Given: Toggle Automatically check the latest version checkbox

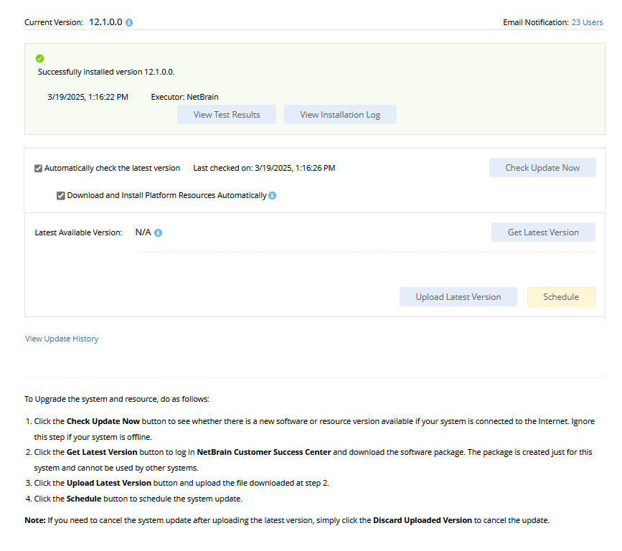Looking at the screenshot, I should pos(39,169).
